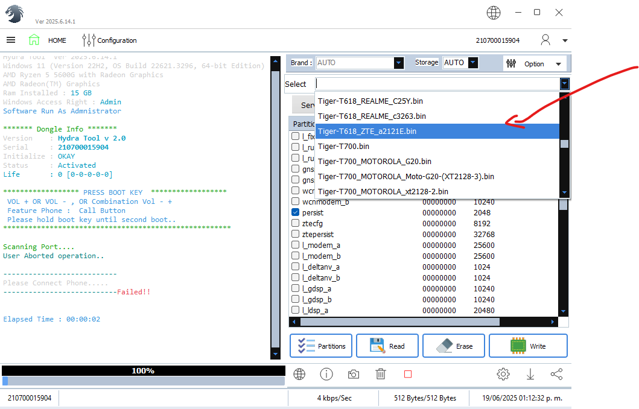639x409 pixels.
Task: Open the info icon in the bottom toolbar
Action: (x=326, y=374)
